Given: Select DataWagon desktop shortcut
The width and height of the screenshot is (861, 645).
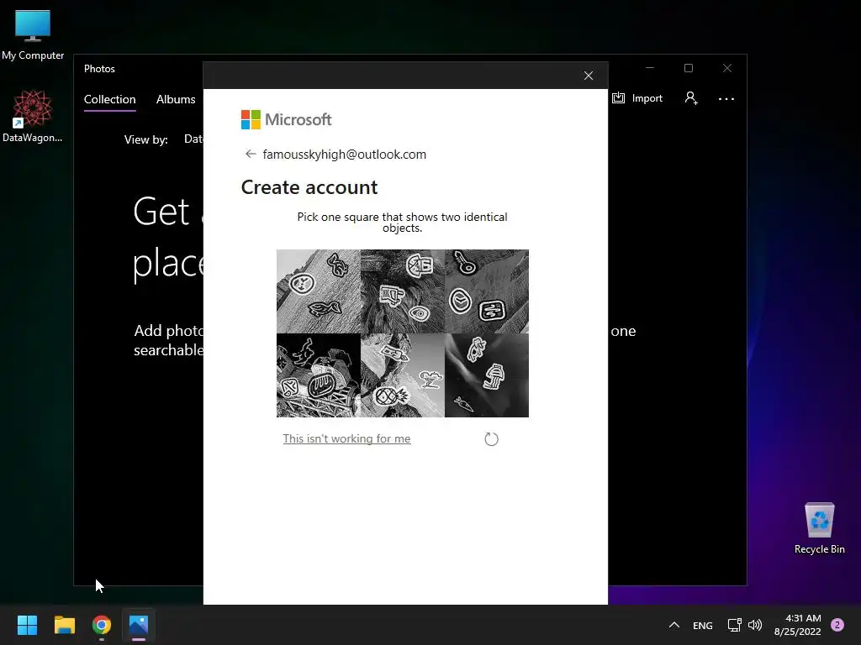Looking at the screenshot, I should [33, 116].
